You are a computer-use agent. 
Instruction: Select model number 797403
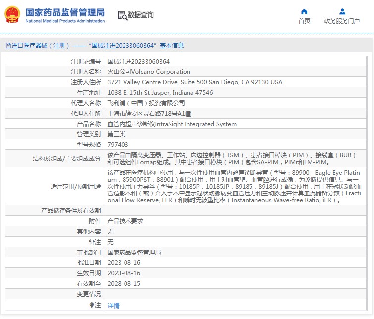pos(118,144)
